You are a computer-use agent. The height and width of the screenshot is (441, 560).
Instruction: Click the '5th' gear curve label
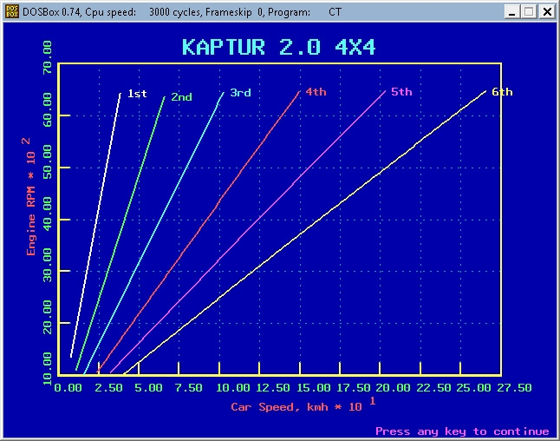(401, 91)
